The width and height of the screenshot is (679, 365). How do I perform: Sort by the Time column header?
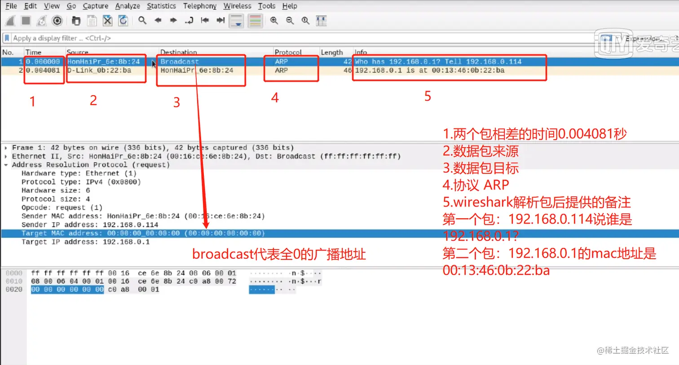(x=33, y=52)
